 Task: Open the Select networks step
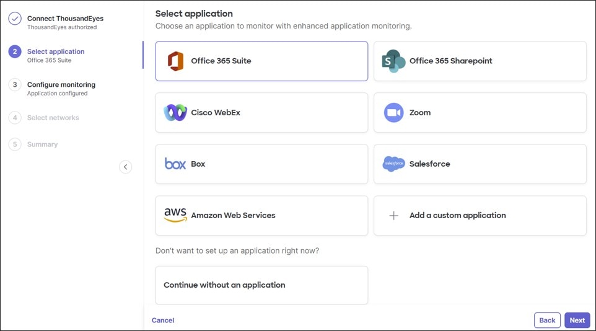click(x=53, y=118)
